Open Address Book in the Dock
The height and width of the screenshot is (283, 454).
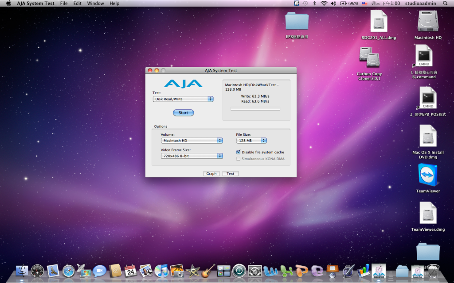(115, 271)
